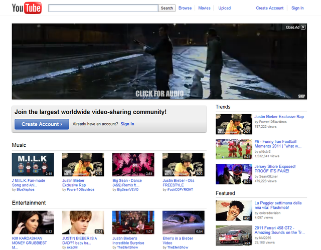Click the ad video for audio
This screenshot has width=321, height=250.
coord(159,94)
